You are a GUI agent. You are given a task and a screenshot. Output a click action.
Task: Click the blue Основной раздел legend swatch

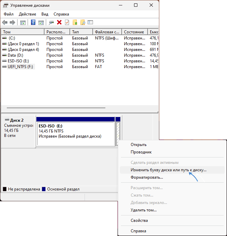pos(44,189)
